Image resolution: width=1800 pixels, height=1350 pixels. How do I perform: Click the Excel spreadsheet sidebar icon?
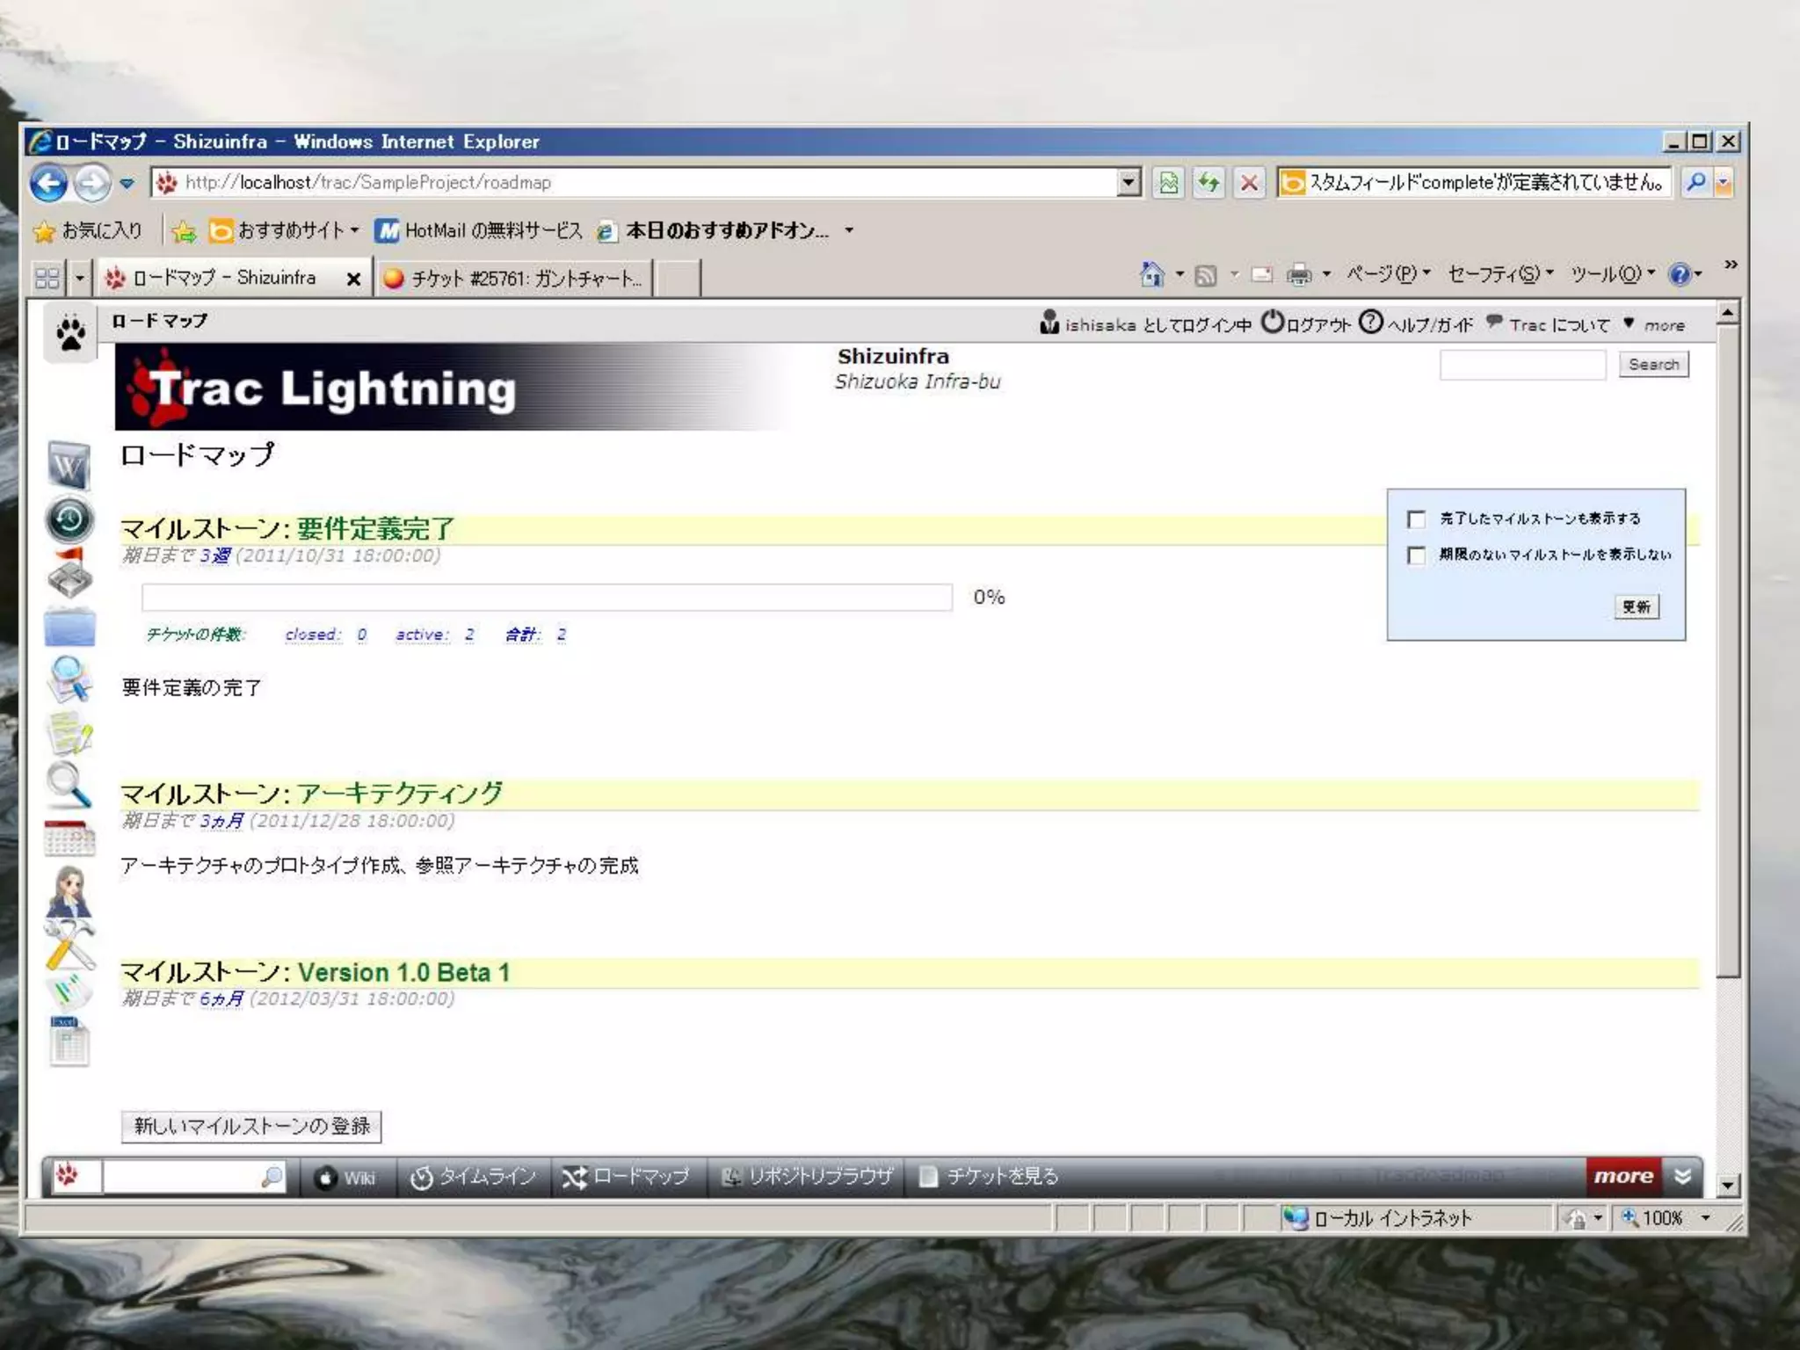tap(69, 1042)
